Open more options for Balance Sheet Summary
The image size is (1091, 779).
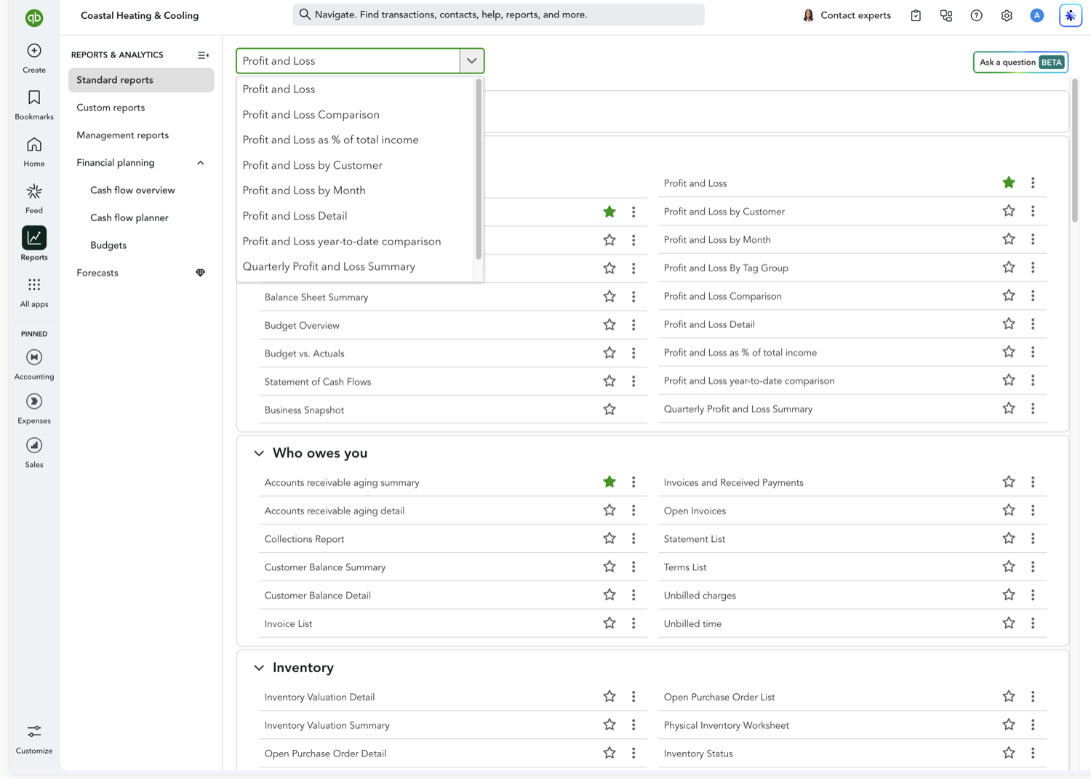tap(634, 297)
